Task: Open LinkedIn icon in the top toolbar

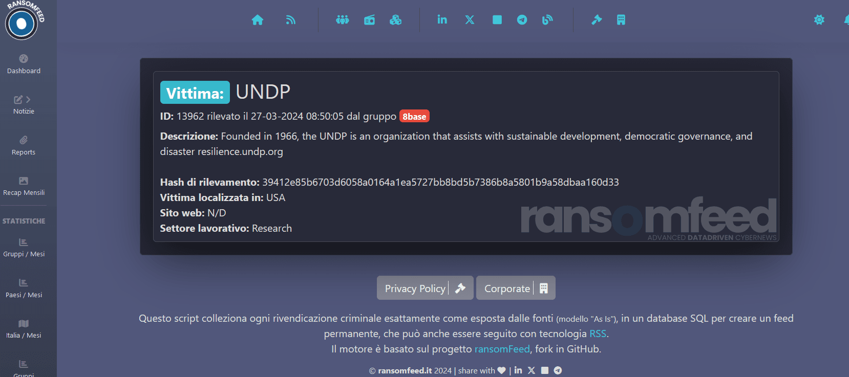Action: coord(442,19)
